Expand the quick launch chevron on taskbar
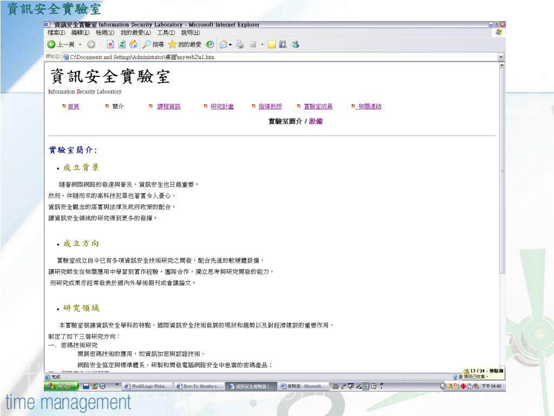 (117, 385)
